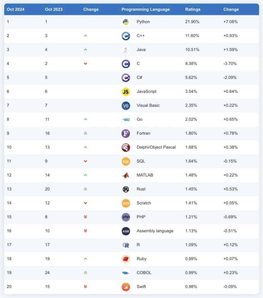Image resolution: width=263 pixels, height=298 pixels.
Task: Click the Scratch language name
Action: click(144, 203)
